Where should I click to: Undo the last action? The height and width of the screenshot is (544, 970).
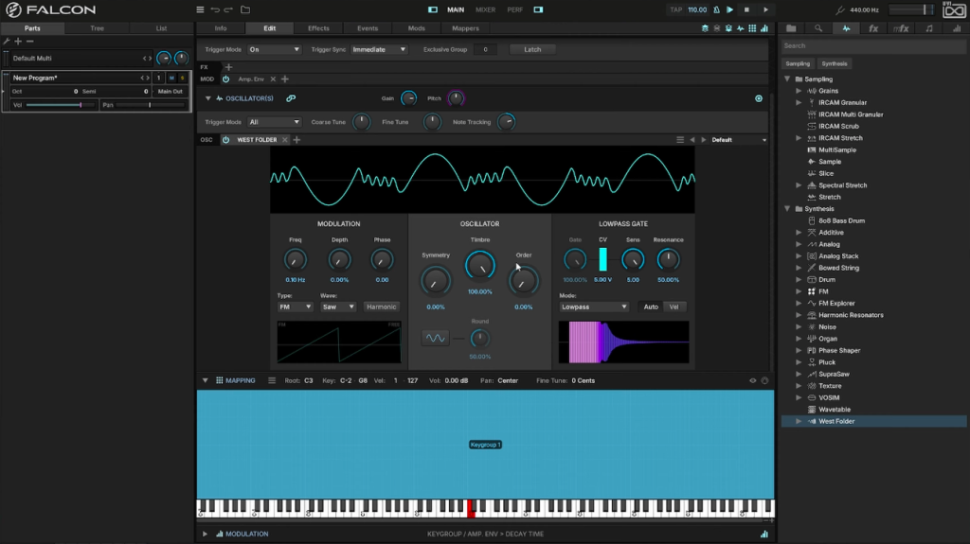click(215, 9)
